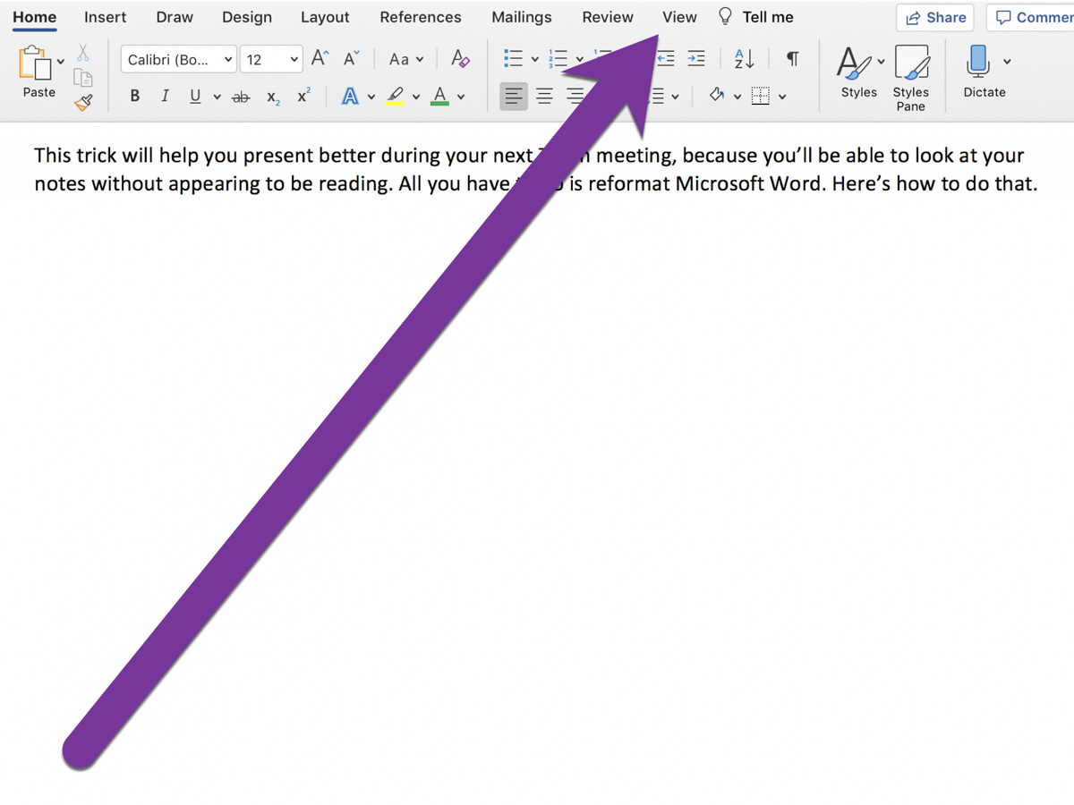Open the Styles Pane
The height and width of the screenshot is (805, 1074).
pos(910,78)
